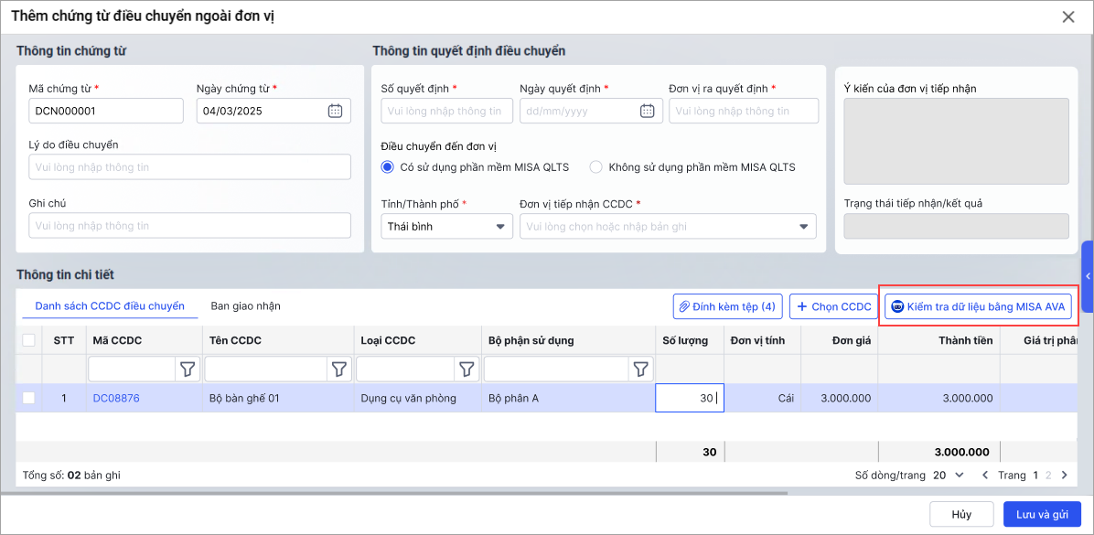The height and width of the screenshot is (535, 1094).
Task: Click the filter icon in Tên CCDC column
Action: pyautogui.click(x=339, y=369)
